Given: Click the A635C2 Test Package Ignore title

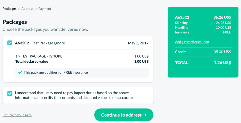Looking at the screenshot, I should click(x=40, y=43).
